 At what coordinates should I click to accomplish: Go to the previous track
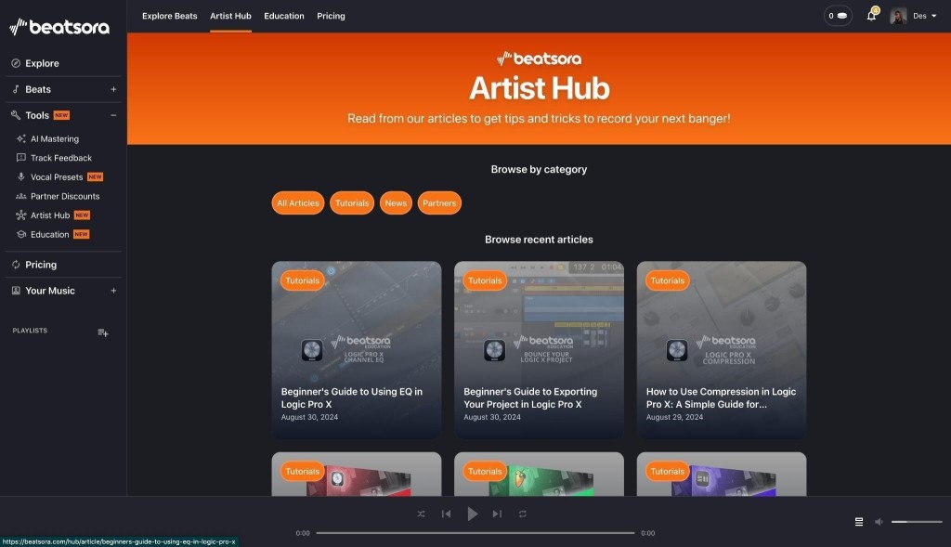point(446,514)
